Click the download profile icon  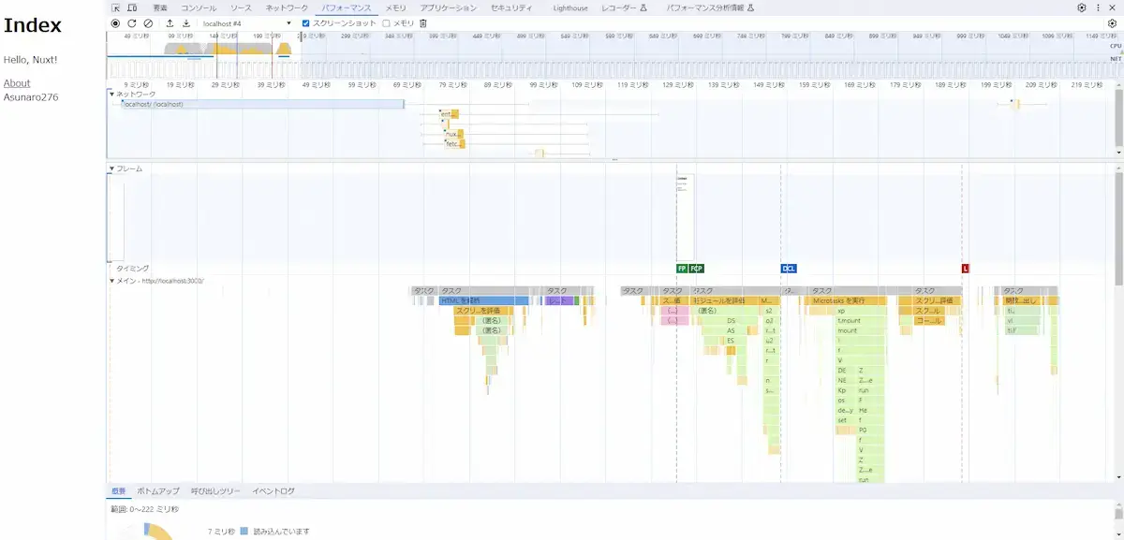[185, 22]
